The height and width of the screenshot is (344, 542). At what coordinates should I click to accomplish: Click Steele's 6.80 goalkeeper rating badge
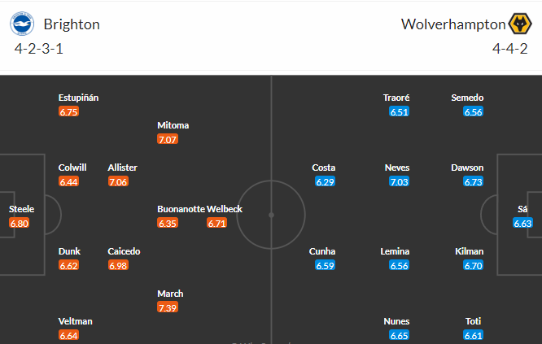point(19,224)
